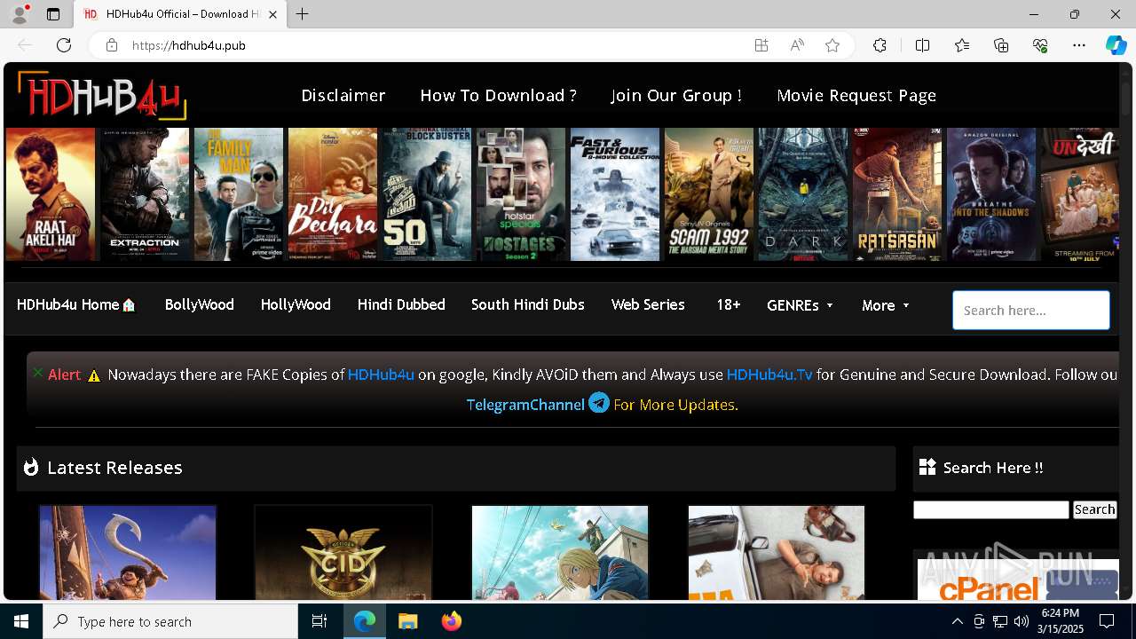The height and width of the screenshot is (639, 1136).
Task: Open the notifications center icon
Action: click(x=1107, y=621)
